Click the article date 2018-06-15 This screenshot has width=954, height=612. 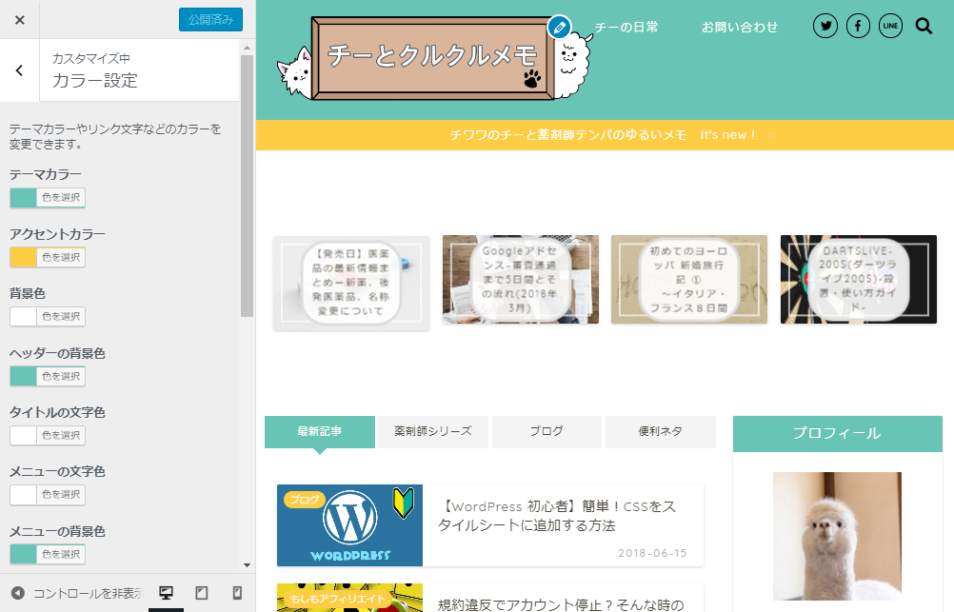[652, 553]
